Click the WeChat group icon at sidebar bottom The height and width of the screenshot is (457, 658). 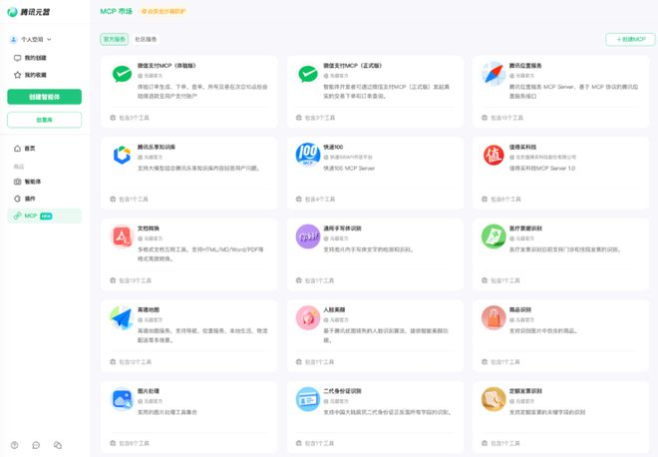tap(58, 445)
